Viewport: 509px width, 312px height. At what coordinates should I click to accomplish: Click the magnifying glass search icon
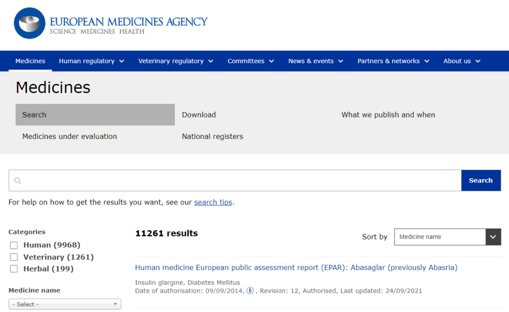(18, 181)
